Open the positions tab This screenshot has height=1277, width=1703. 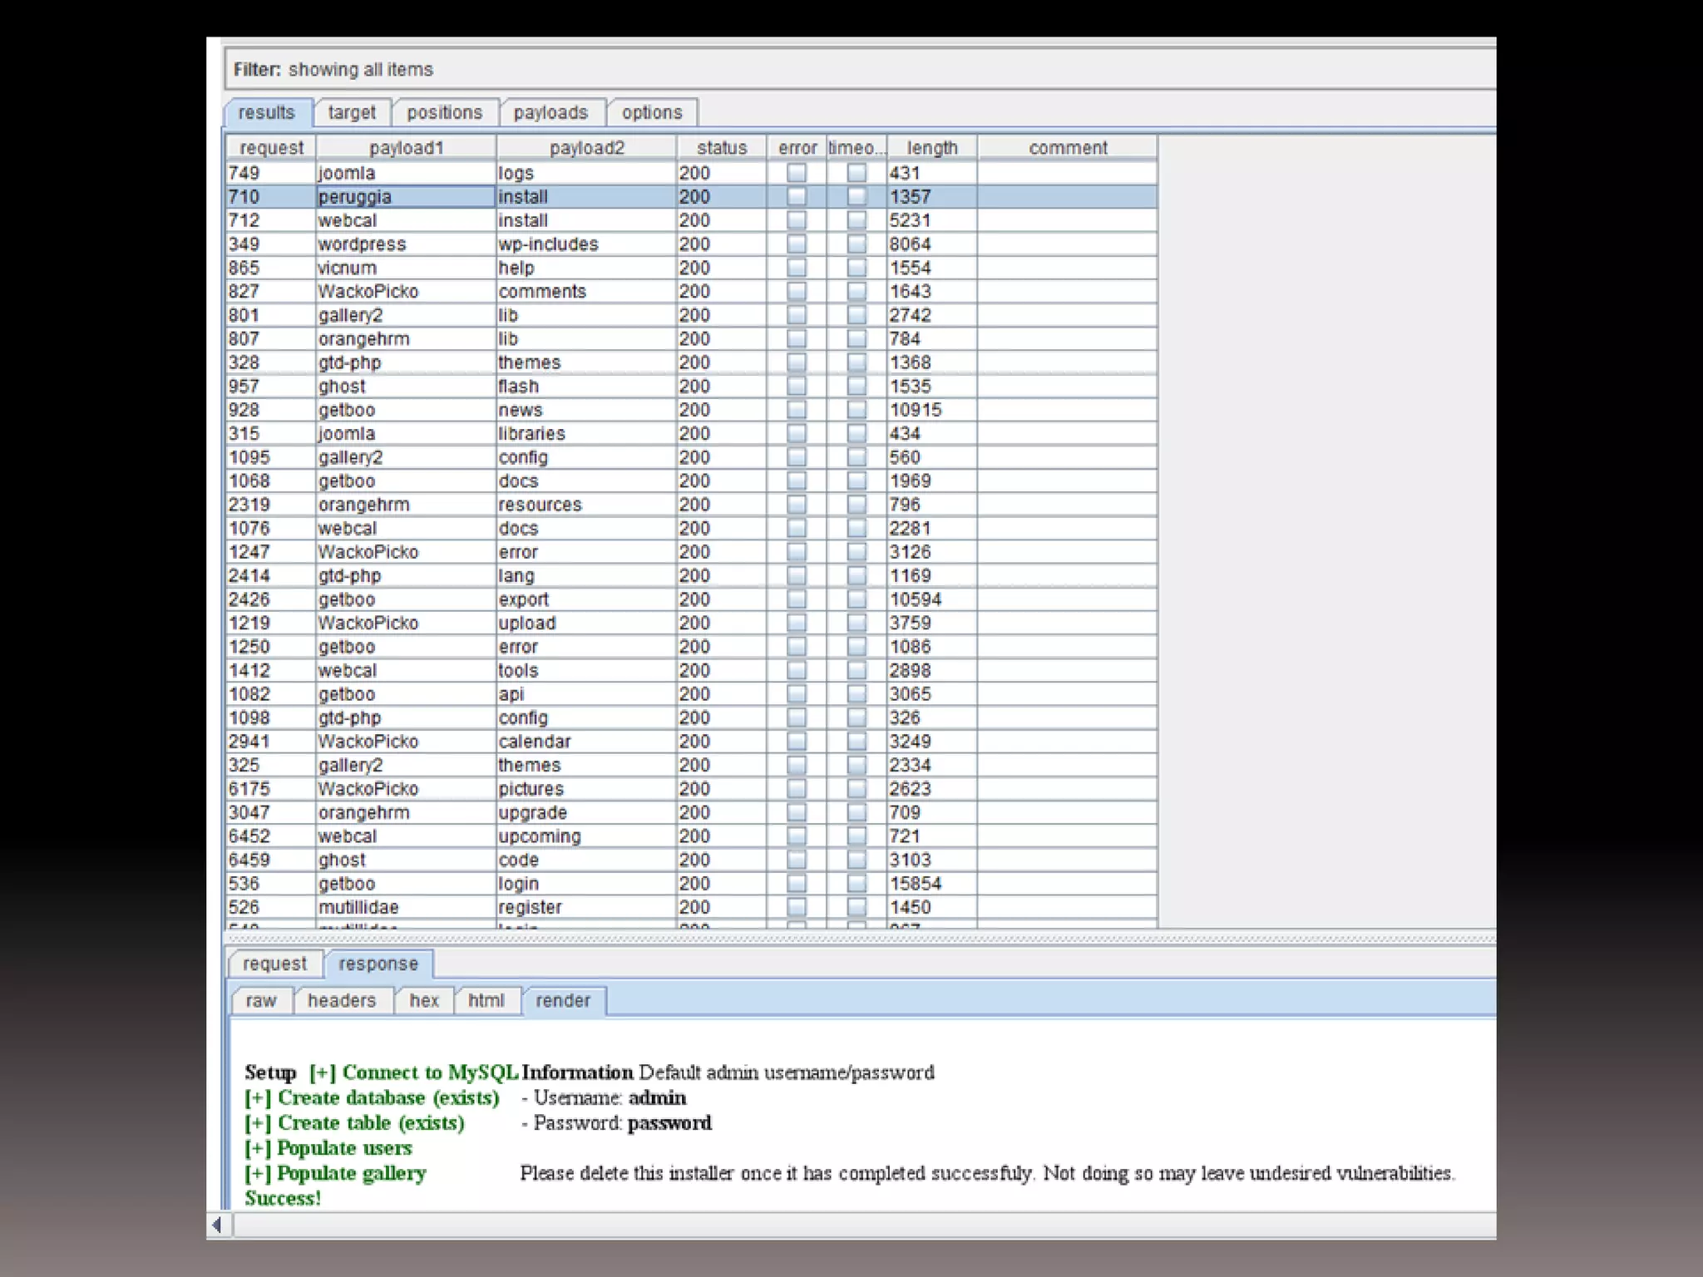pos(444,112)
